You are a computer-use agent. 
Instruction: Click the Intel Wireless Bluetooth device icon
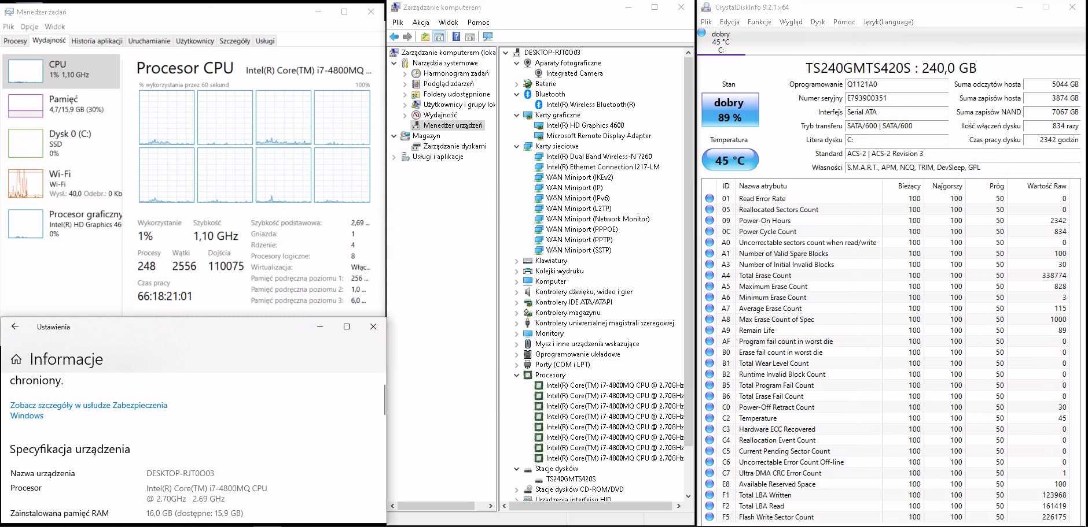539,105
